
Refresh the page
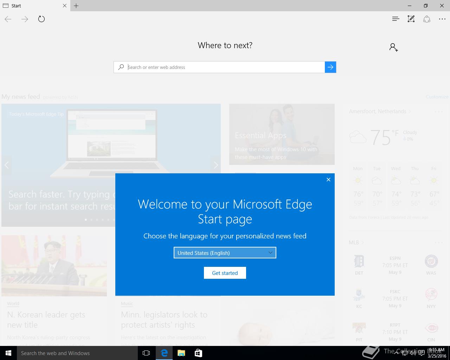tap(41, 19)
